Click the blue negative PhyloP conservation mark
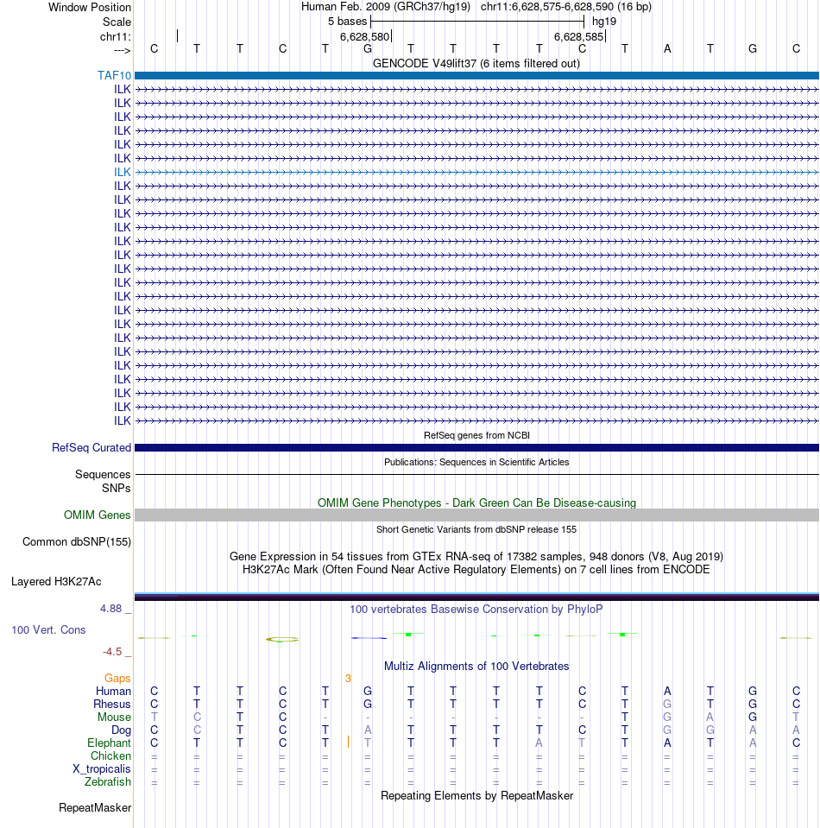820x828 pixels. point(369,638)
